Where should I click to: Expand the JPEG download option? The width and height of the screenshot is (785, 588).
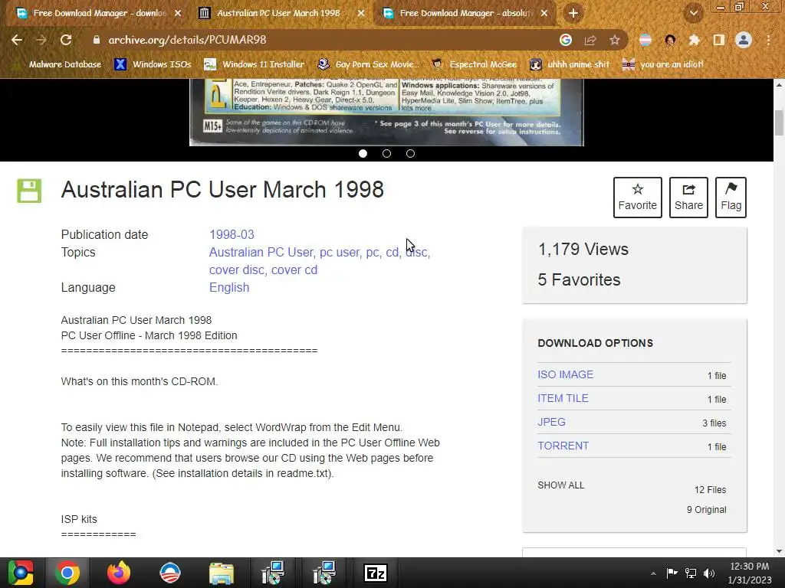[x=551, y=422]
